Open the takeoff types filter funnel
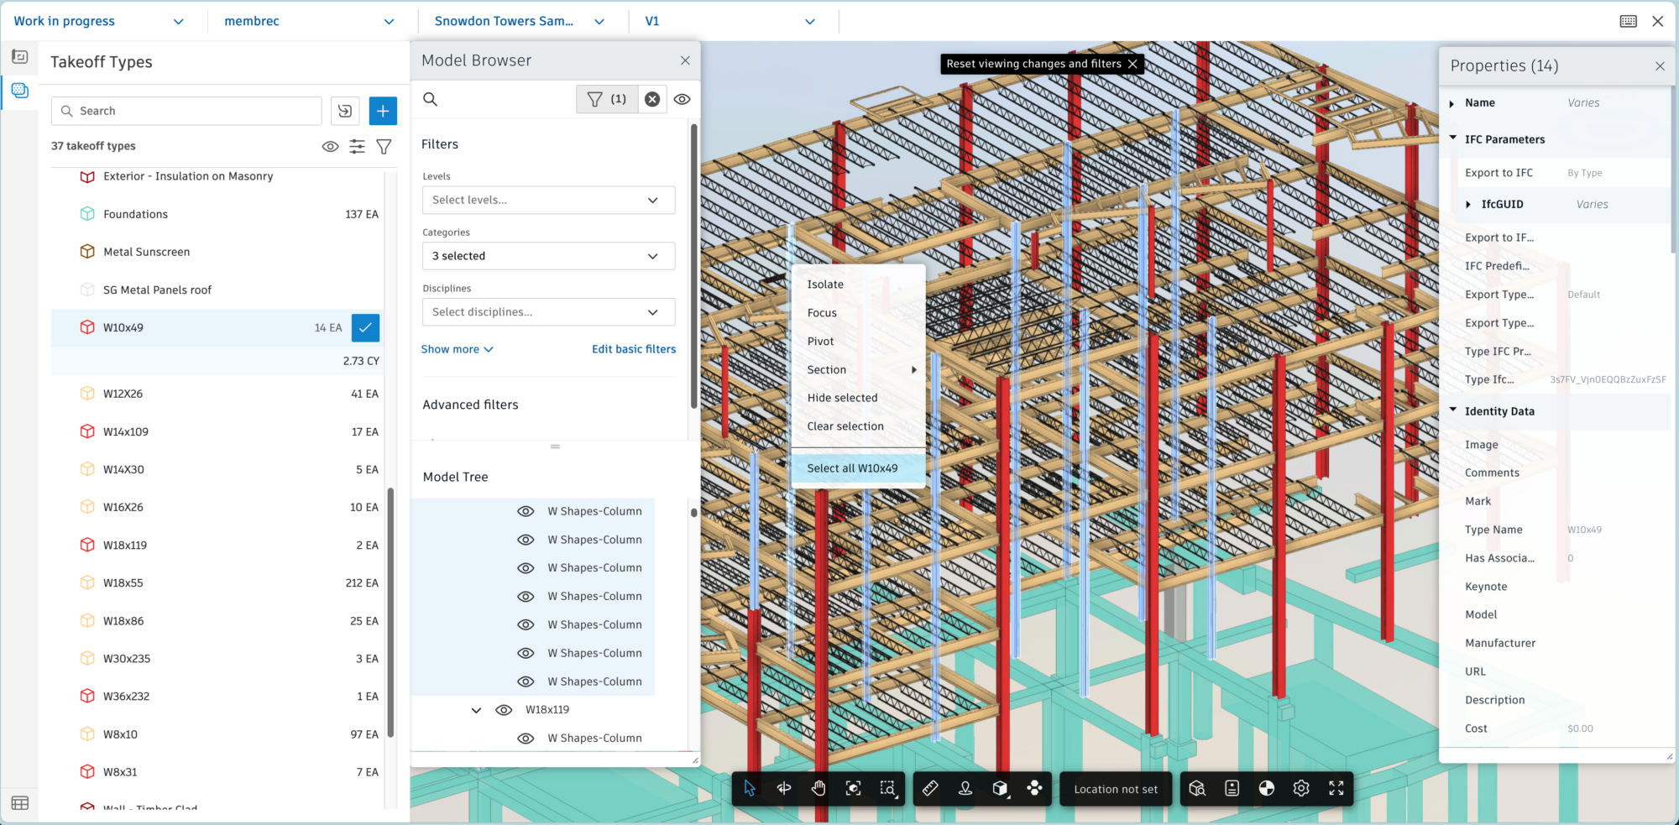This screenshot has width=1679, height=825. click(384, 146)
